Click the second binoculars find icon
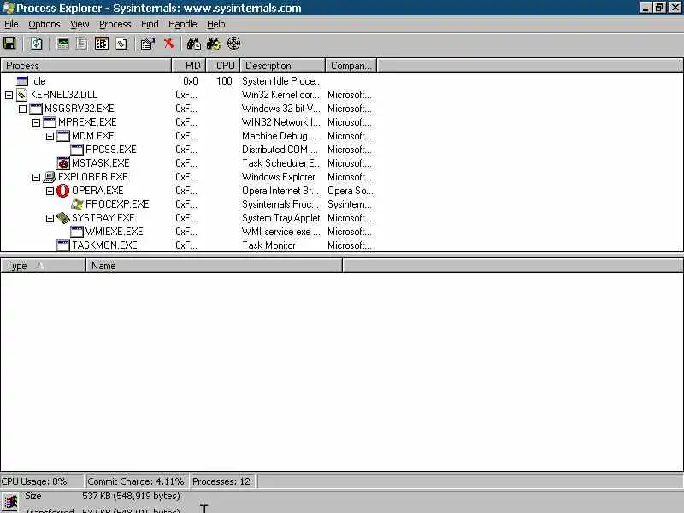The width and height of the screenshot is (684, 513). point(213,44)
